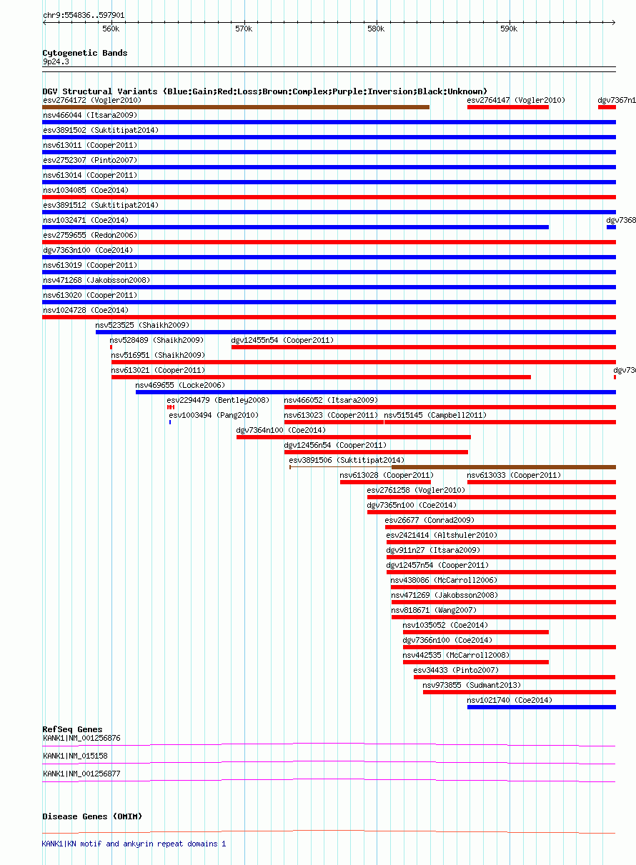Screen dimensions: 636x865
Task: Select esv3891506 (Suktitipat2014) variant label
Action: pos(347,460)
